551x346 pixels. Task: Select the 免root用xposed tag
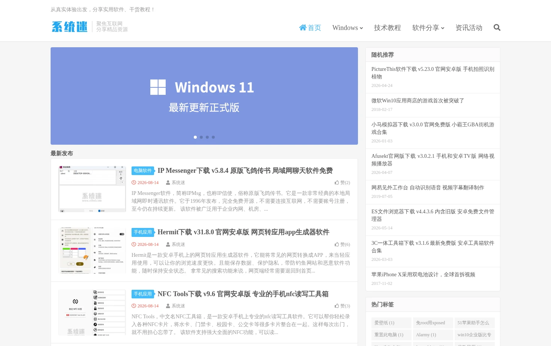[433, 323]
